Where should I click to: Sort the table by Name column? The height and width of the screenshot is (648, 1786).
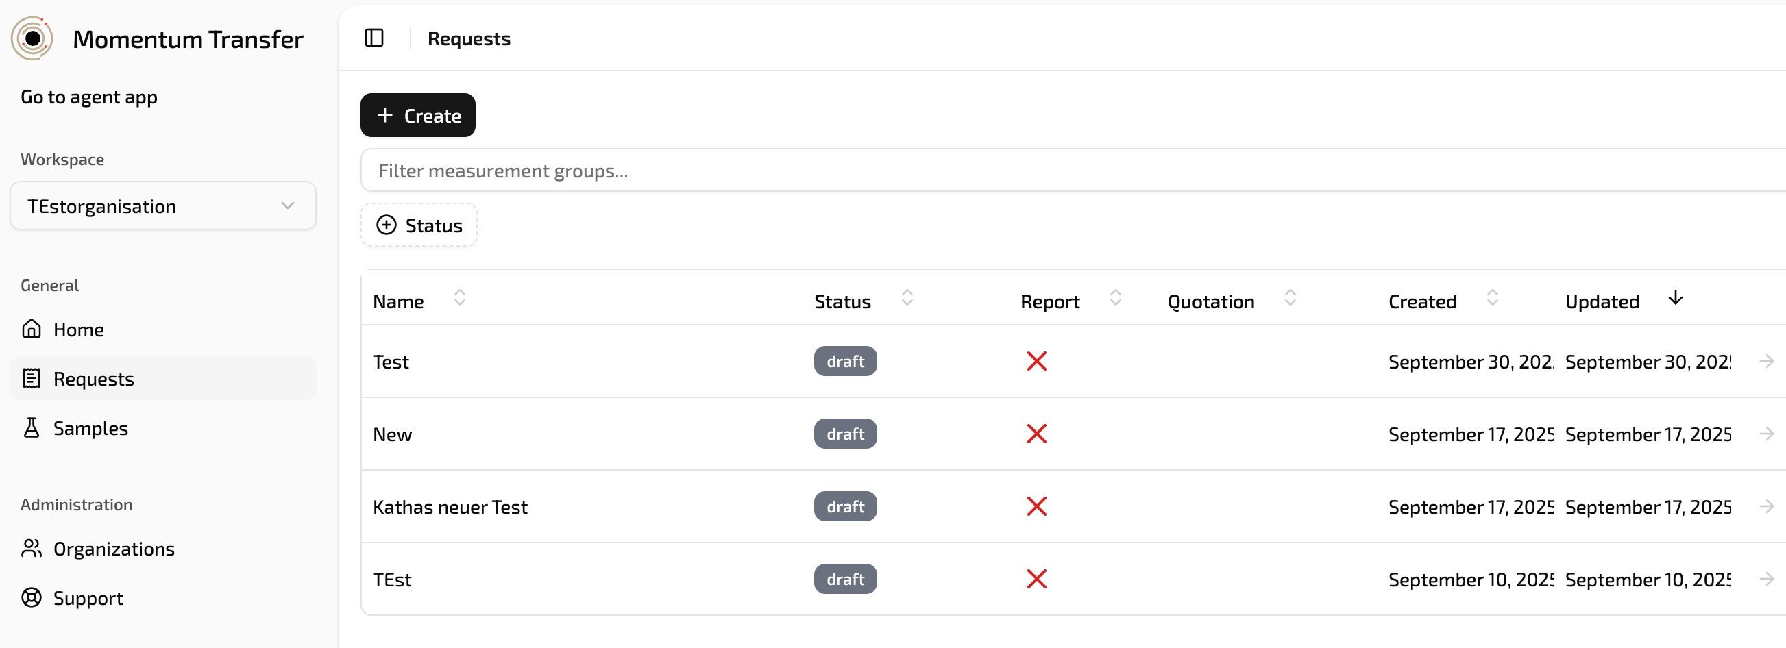459,299
